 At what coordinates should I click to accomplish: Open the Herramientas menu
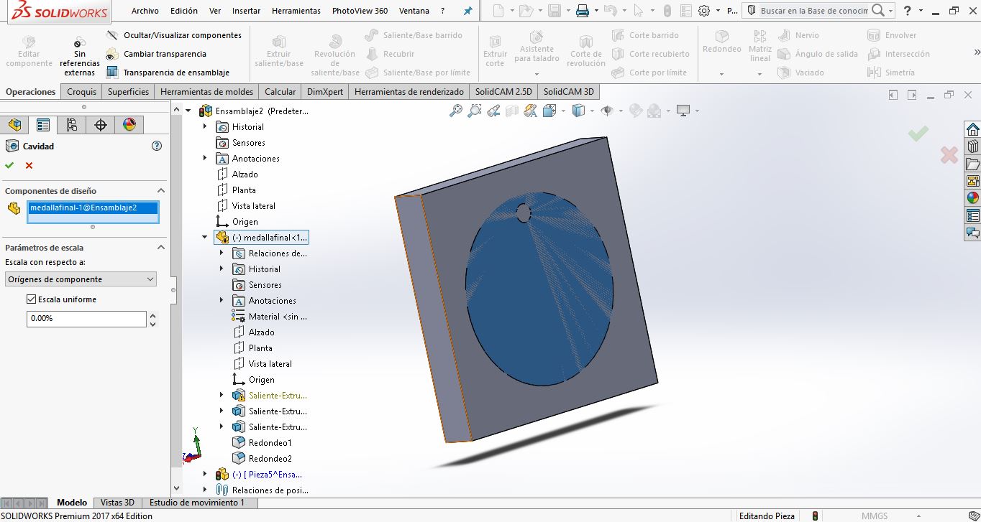click(296, 11)
